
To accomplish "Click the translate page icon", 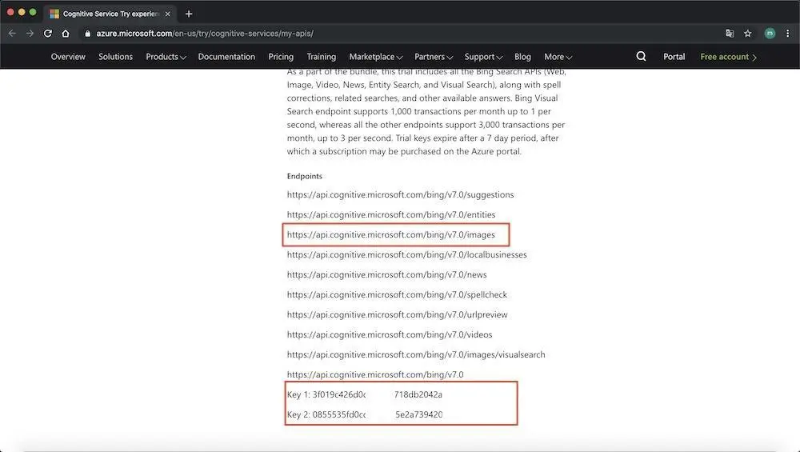I will point(730,33).
